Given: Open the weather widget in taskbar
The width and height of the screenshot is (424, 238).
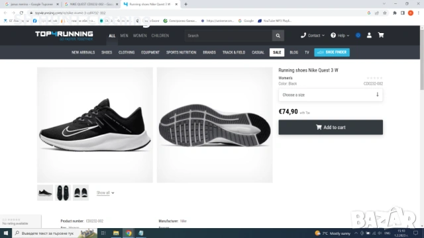Looking at the screenshot, I should coord(333,233).
